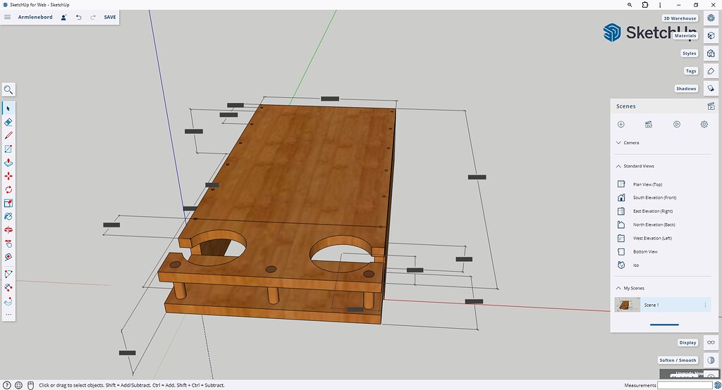Viewport: 722px width, 390px height.
Task: Open the hamburger main menu
Action: point(7,17)
